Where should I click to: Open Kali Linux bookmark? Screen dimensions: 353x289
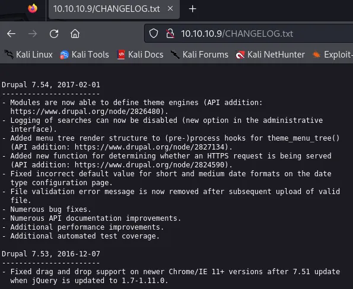(28, 55)
